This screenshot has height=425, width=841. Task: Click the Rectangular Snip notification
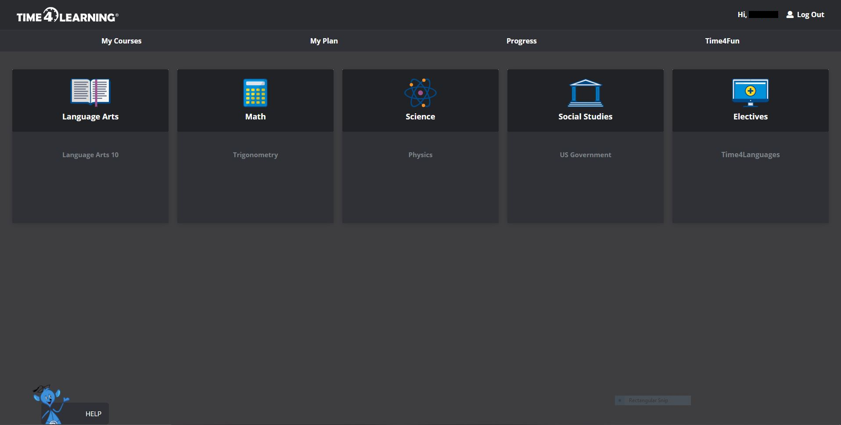point(653,400)
